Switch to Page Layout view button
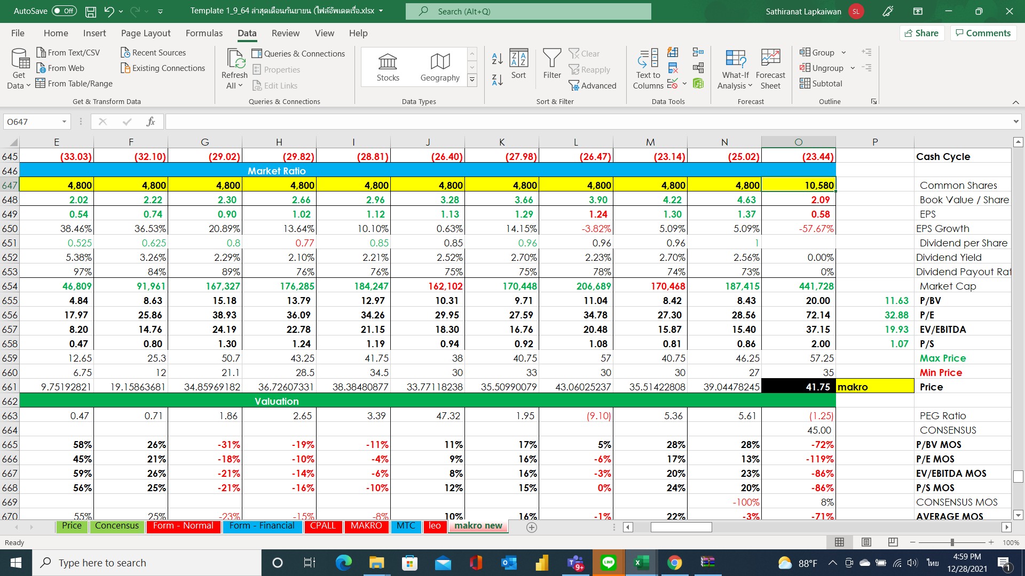The height and width of the screenshot is (576, 1025). (x=866, y=542)
